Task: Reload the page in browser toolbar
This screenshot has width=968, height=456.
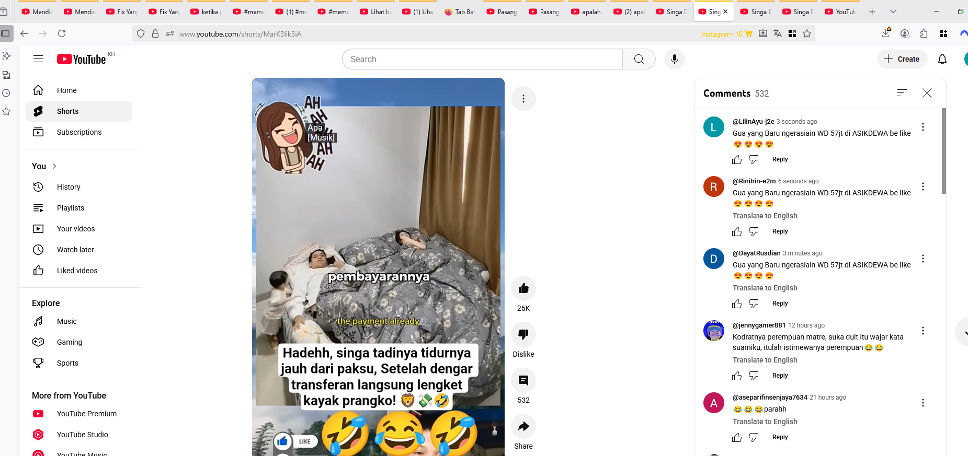Action: (x=62, y=33)
